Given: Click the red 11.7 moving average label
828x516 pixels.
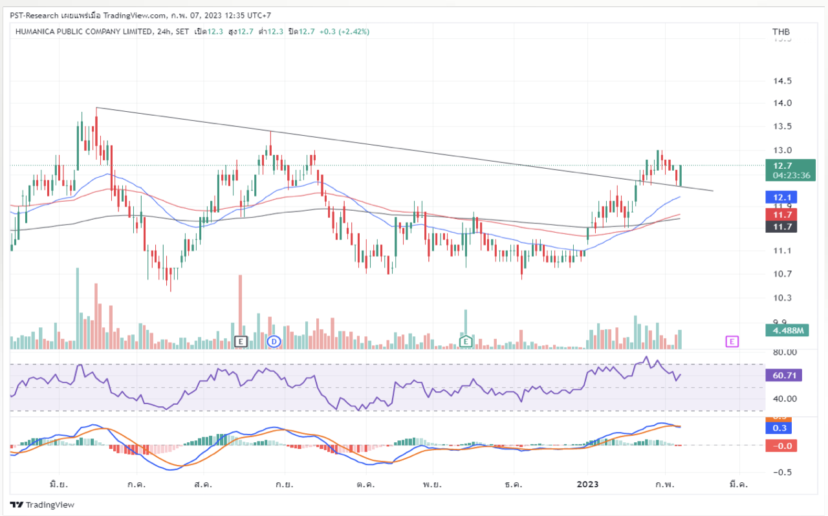Looking at the screenshot, I should point(781,214).
